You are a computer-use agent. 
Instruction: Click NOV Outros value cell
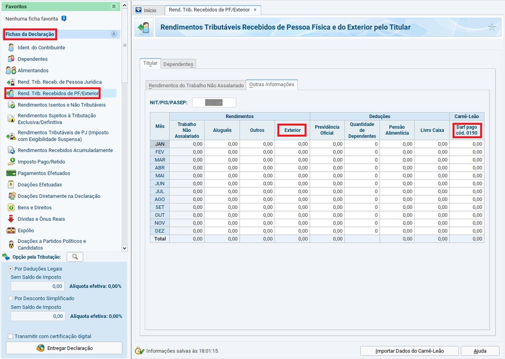click(x=257, y=223)
